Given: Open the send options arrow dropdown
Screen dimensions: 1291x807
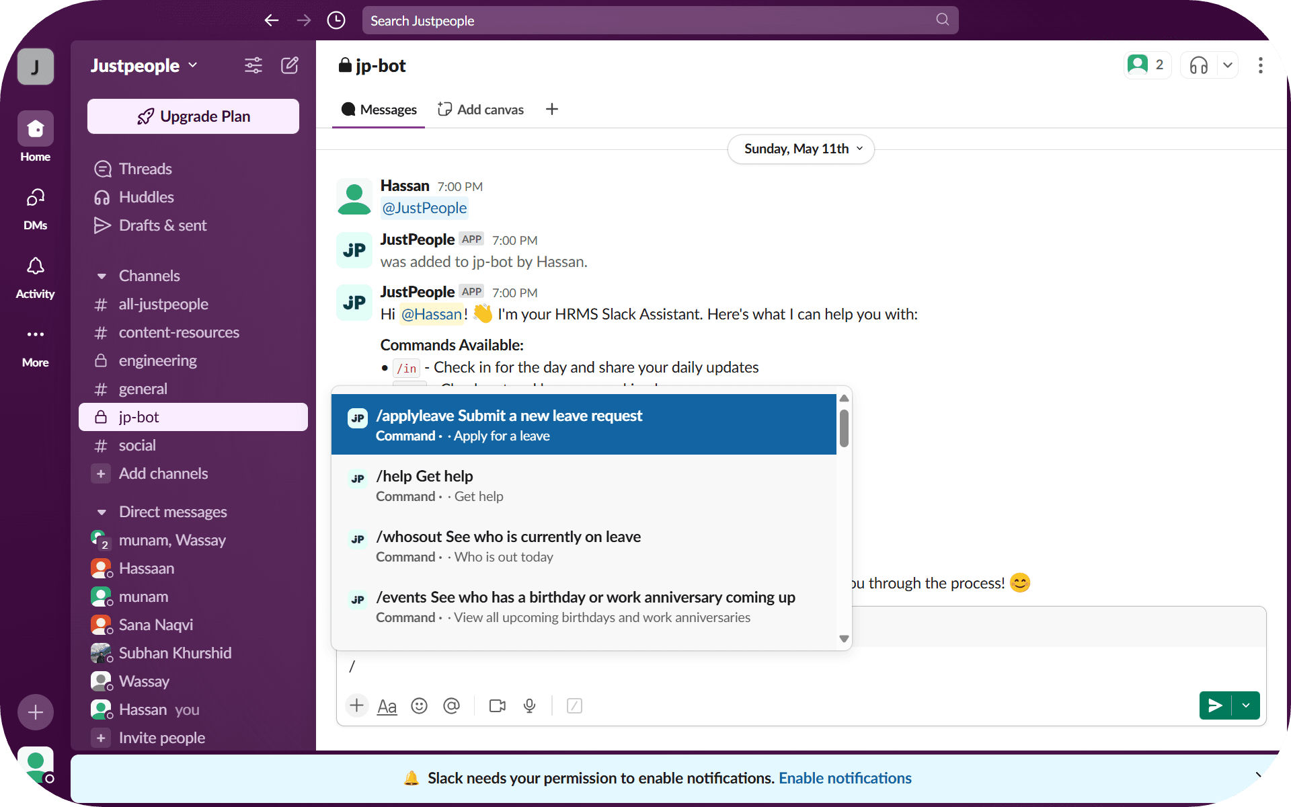Looking at the screenshot, I should (1246, 705).
